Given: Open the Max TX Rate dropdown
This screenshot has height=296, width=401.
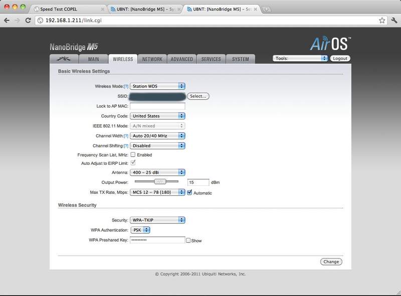Looking at the screenshot, I should pyautogui.click(x=157, y=192).
